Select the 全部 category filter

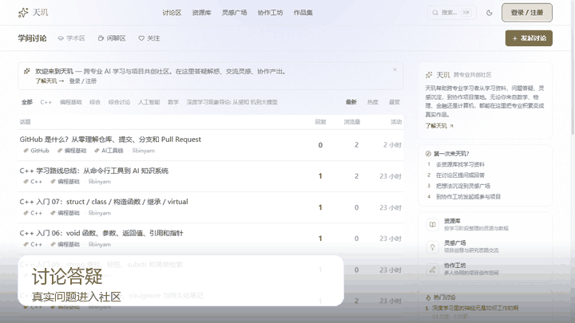[27, 102]
